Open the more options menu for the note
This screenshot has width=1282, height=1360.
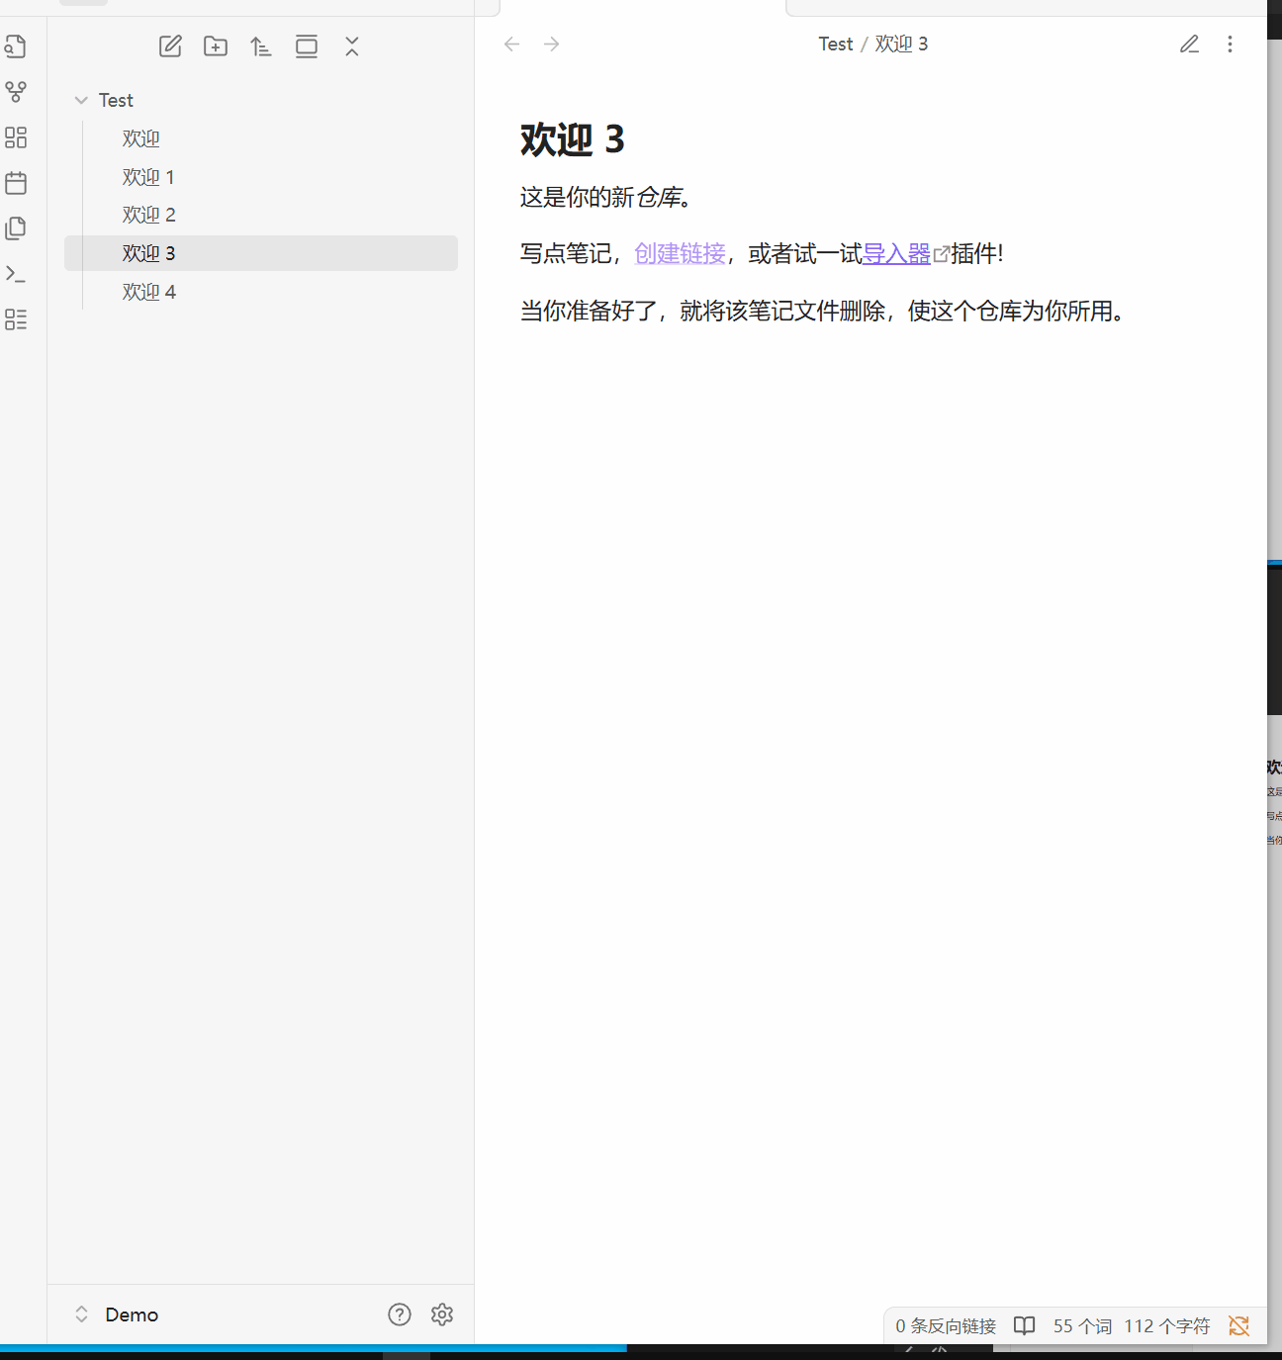tap(1230, 45)
